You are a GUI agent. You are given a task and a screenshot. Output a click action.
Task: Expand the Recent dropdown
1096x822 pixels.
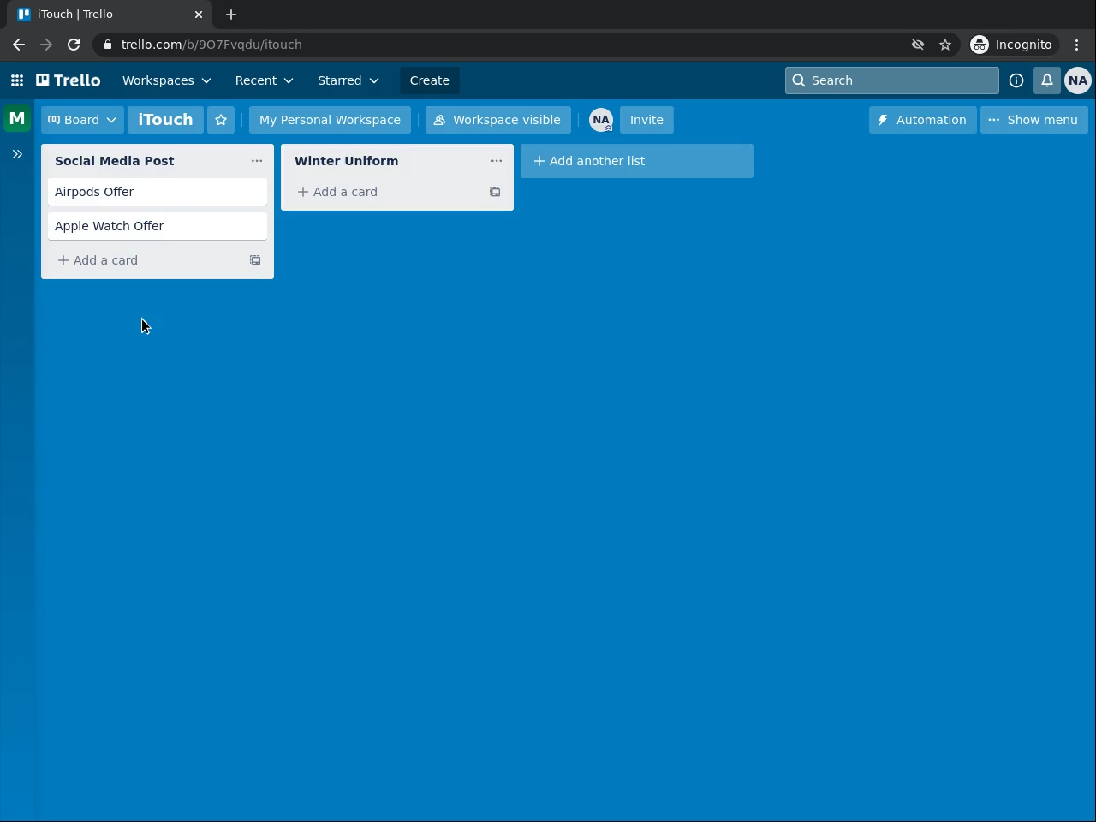pyautogui.click(x=264, y=80)
